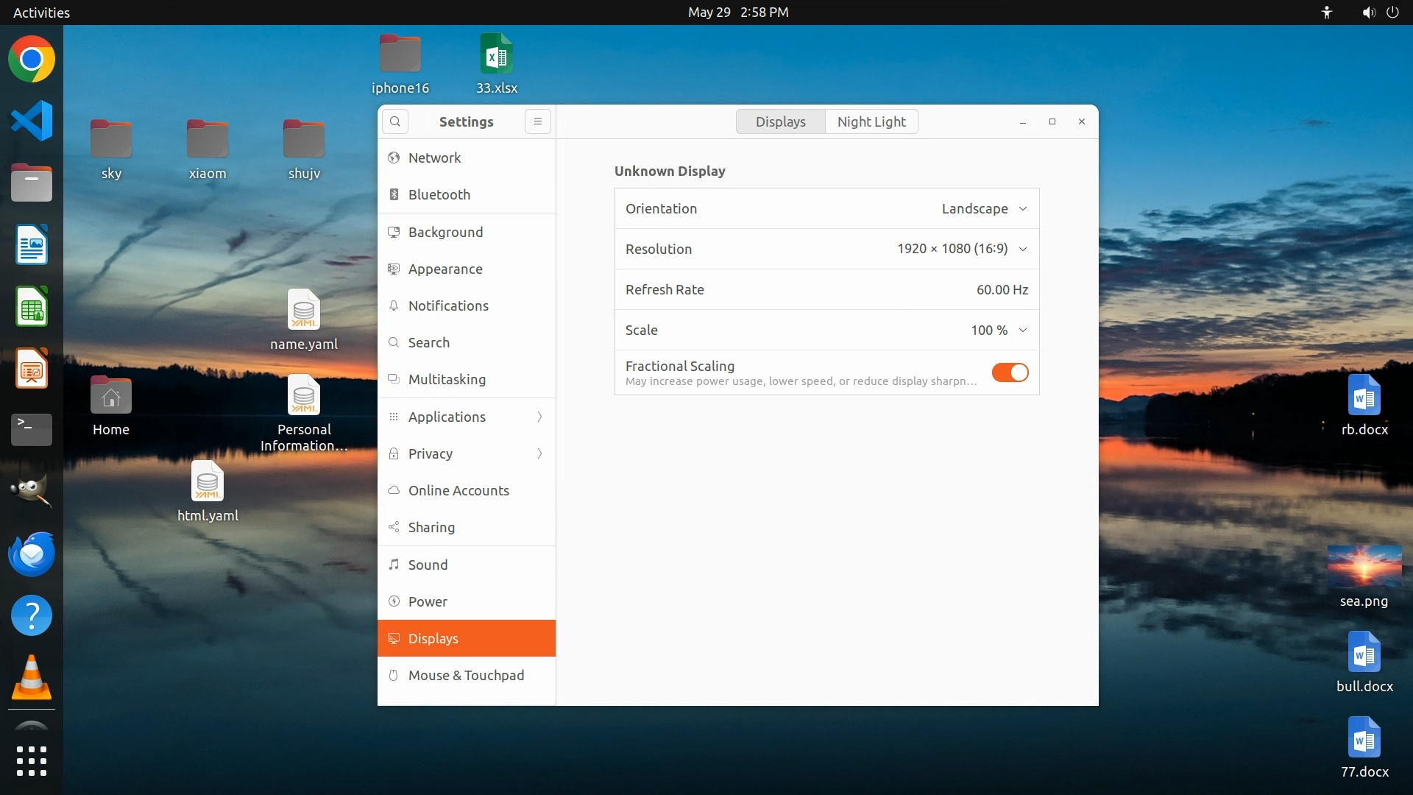Show applications grid in the dock
1413x795 pixels.
pyautogui.click(x=32, y=761)
